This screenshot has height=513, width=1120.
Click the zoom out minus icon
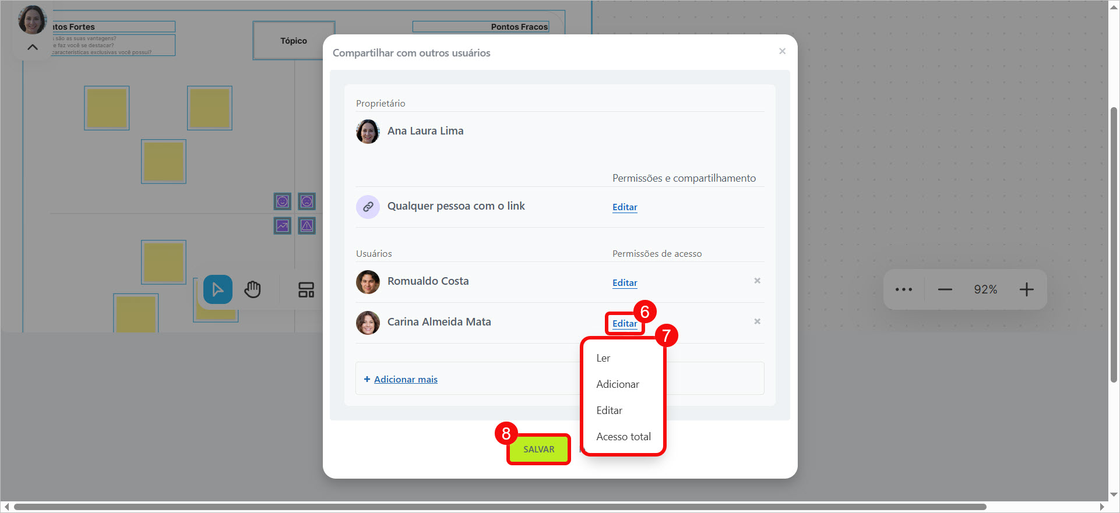tap(945, 289)
